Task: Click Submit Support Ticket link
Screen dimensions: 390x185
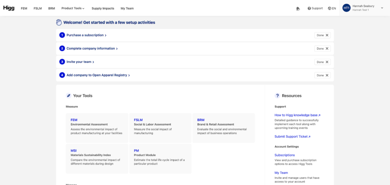Action: (292, 136)
